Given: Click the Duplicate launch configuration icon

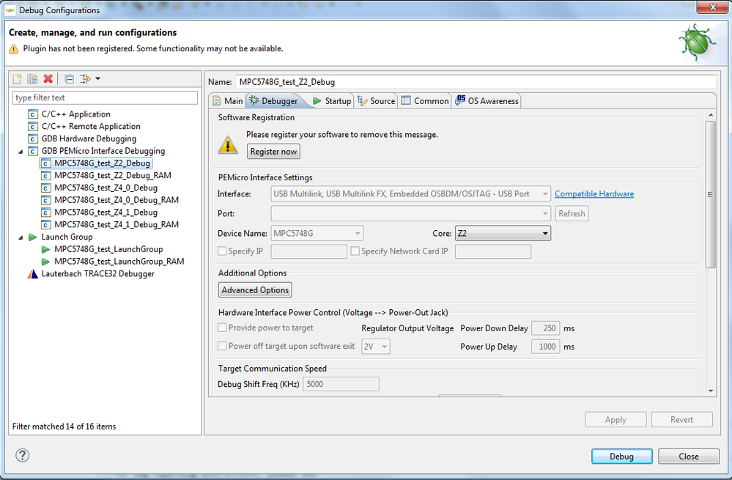Looking at the screenshot, I should (32, 79).
